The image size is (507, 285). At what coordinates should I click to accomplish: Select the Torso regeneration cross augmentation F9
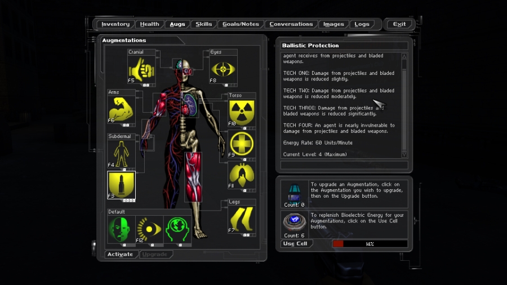click(x=242, y=144)
